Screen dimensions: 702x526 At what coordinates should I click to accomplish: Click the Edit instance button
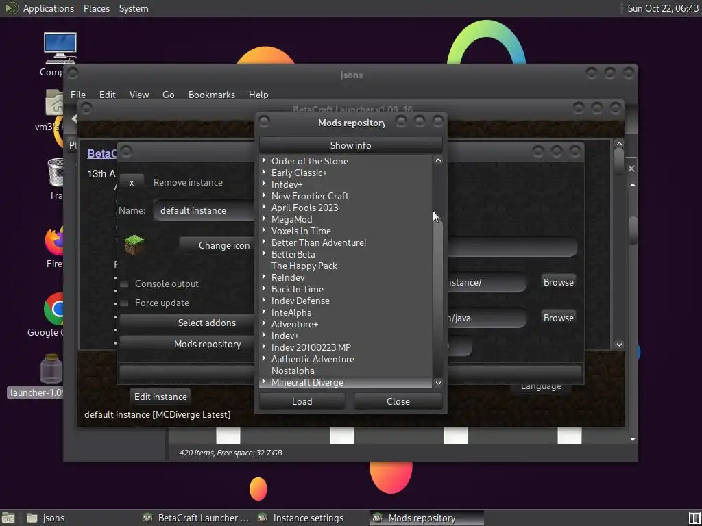click(160, 397)
